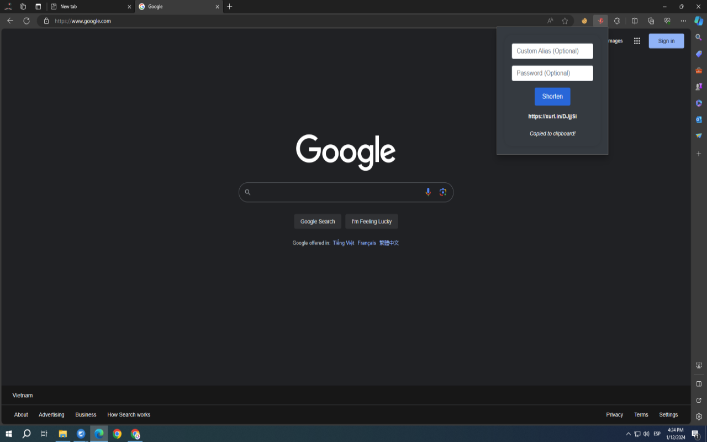Search by image with Google Lens icon
This screenshot has width=707, height=442.
click(x=442, y=192)
